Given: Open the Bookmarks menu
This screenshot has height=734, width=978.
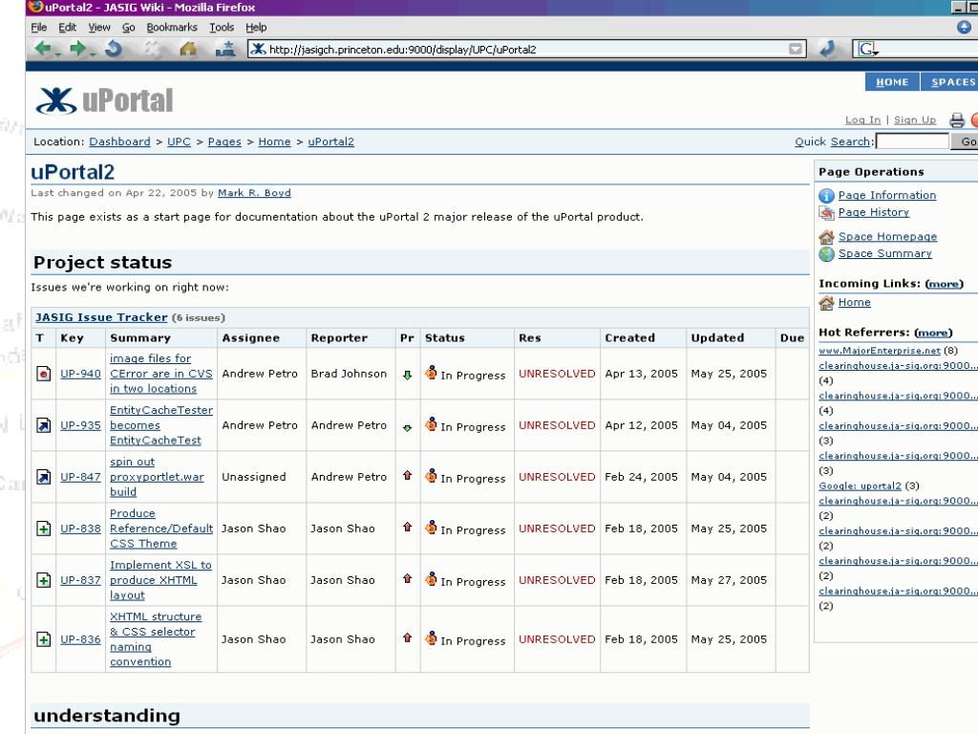Looking at the screenshot, I should (x=172, y=28).
